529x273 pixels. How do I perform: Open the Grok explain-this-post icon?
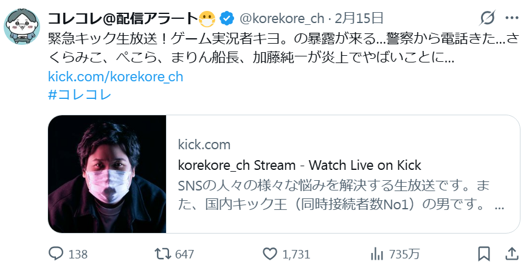pyautogui.click(x=488, y=18)
